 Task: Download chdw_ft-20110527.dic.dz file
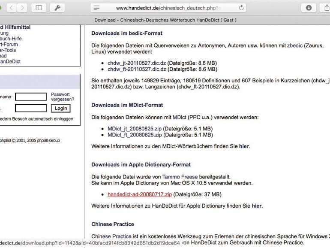[137, 69]
